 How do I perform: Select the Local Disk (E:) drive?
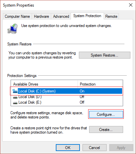pos(67,102)
